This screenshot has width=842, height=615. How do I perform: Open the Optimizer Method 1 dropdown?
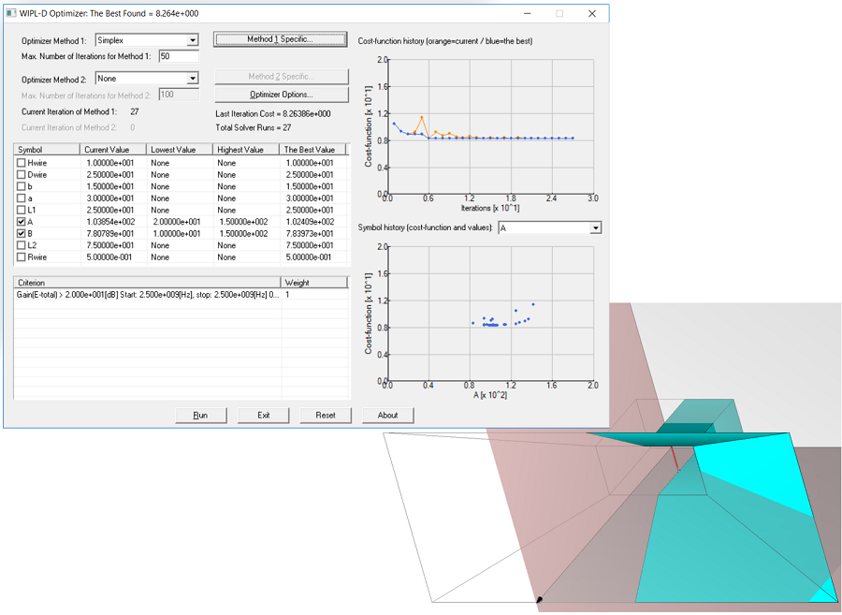[193, 40]
